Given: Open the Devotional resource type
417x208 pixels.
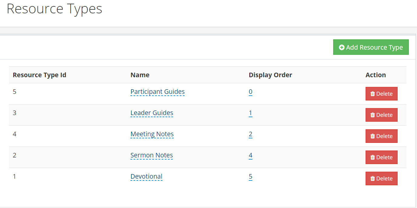Looking at the screenshot, I should 146,176.
